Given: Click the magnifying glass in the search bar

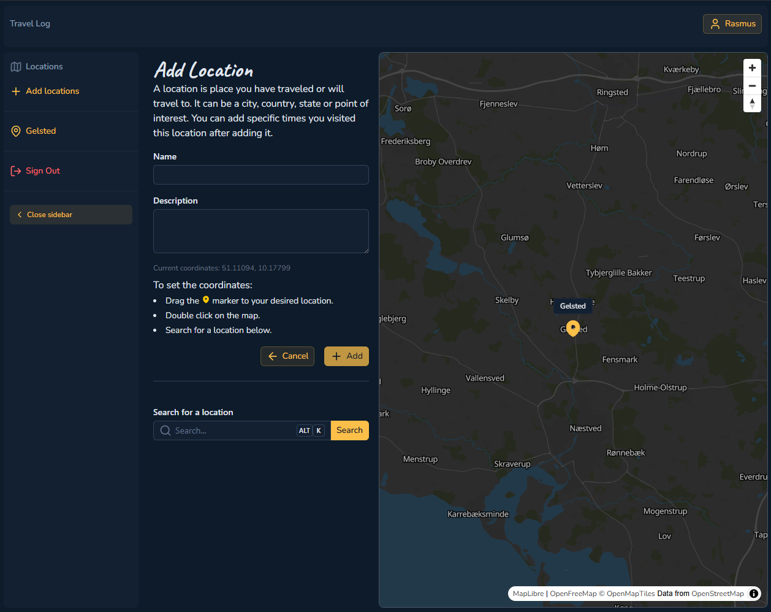Looking at the screenshot, I should [164, 430].
